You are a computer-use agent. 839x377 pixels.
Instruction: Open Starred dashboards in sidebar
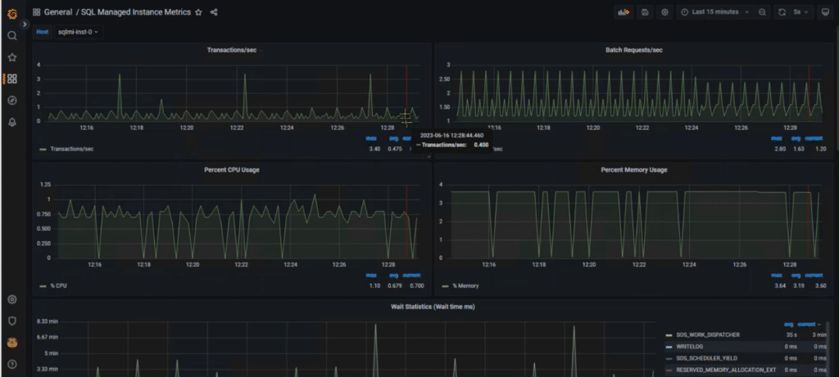tap(12, 58)
